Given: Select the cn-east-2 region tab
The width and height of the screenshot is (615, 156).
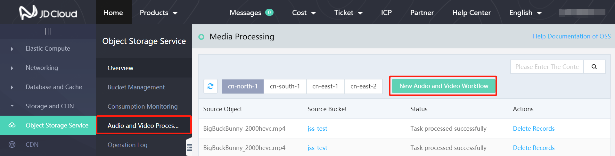Looking at the screenshot, I should coord(364,86).
